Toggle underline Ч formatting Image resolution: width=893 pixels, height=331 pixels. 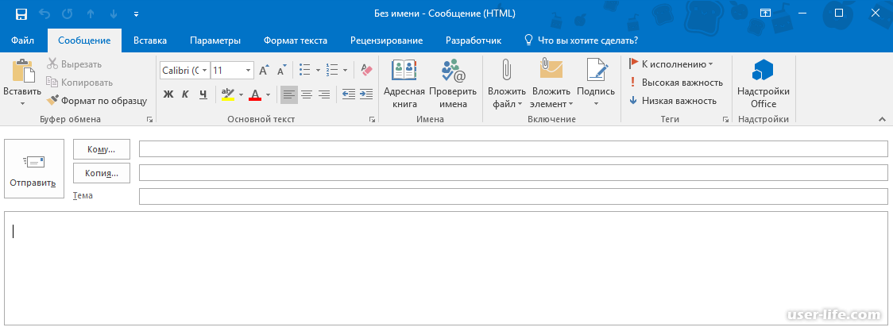[x=203, y=94]
